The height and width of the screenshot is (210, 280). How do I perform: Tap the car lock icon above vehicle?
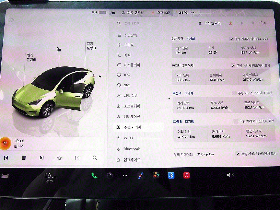click(59, 49)
